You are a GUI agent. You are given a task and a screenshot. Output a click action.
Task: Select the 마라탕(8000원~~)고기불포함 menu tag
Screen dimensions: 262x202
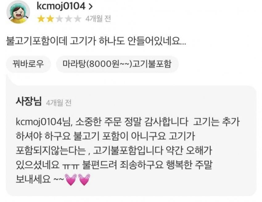(117, 64)
